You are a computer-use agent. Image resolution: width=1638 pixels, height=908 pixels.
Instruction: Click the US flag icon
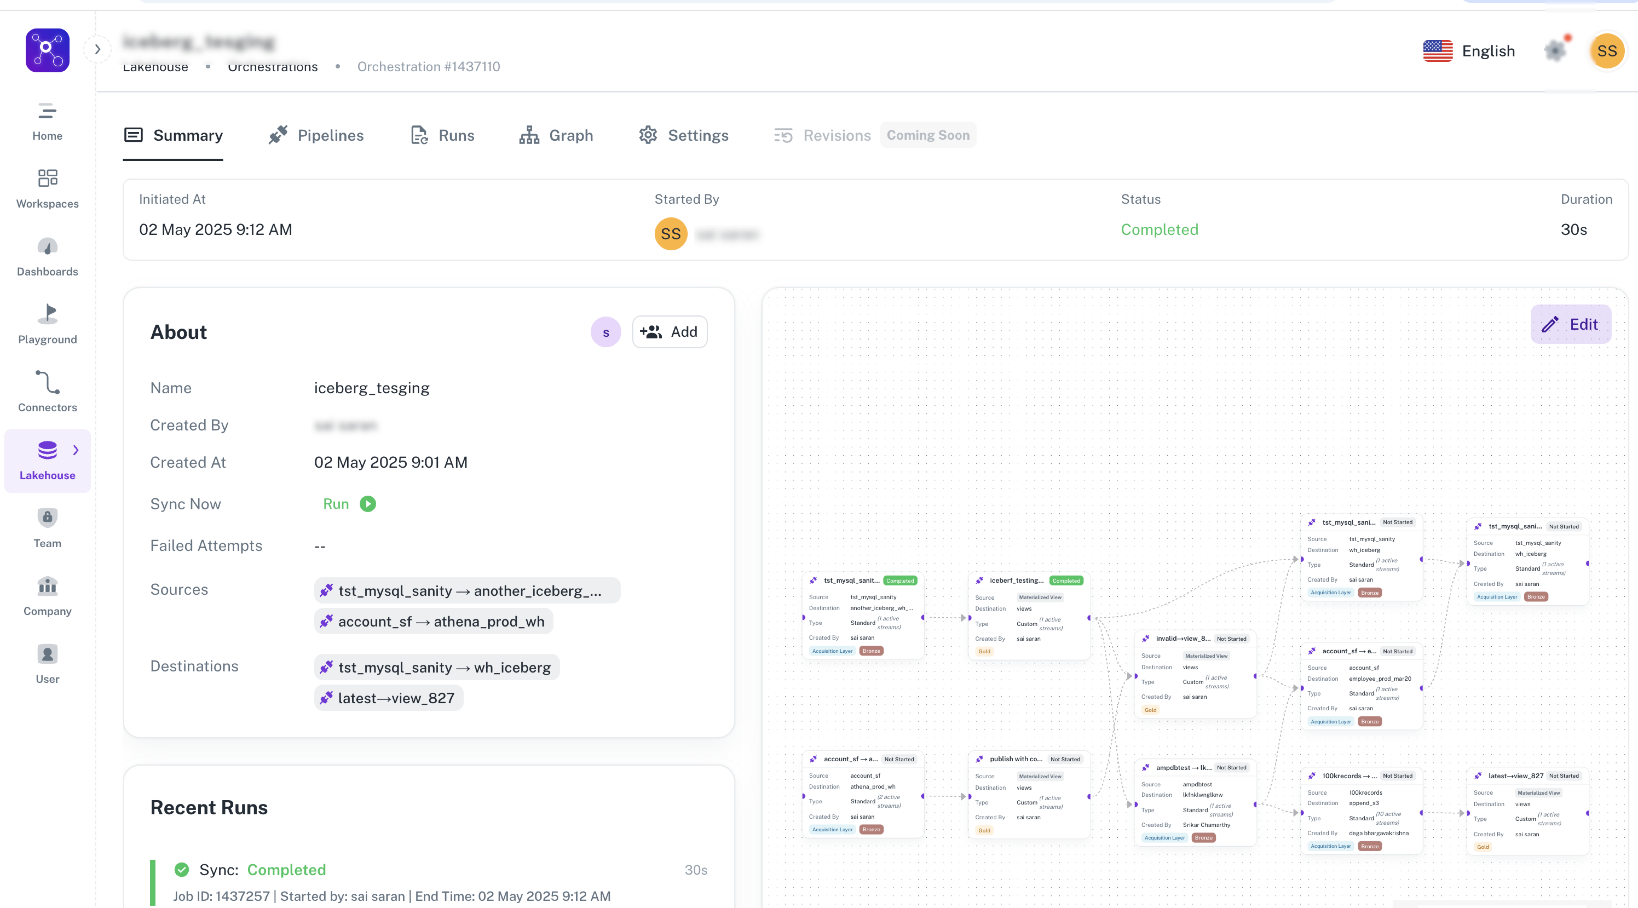coord(1438,51)
